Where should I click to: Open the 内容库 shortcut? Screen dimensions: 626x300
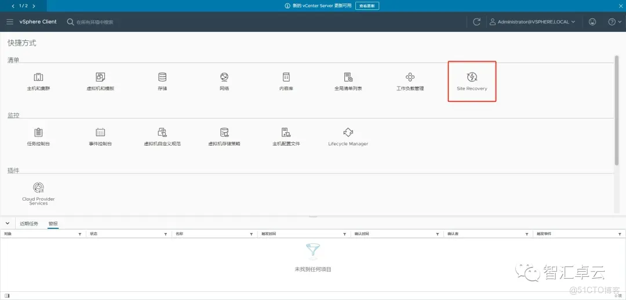tap(286, 82)
